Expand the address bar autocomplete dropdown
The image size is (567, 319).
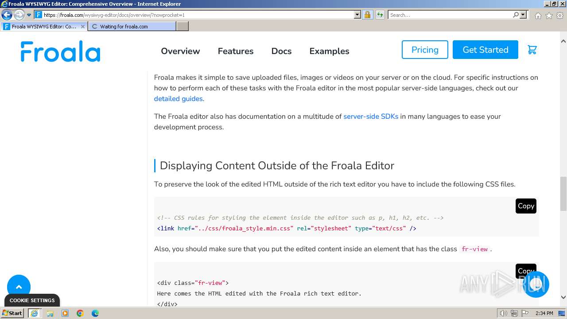357,15
